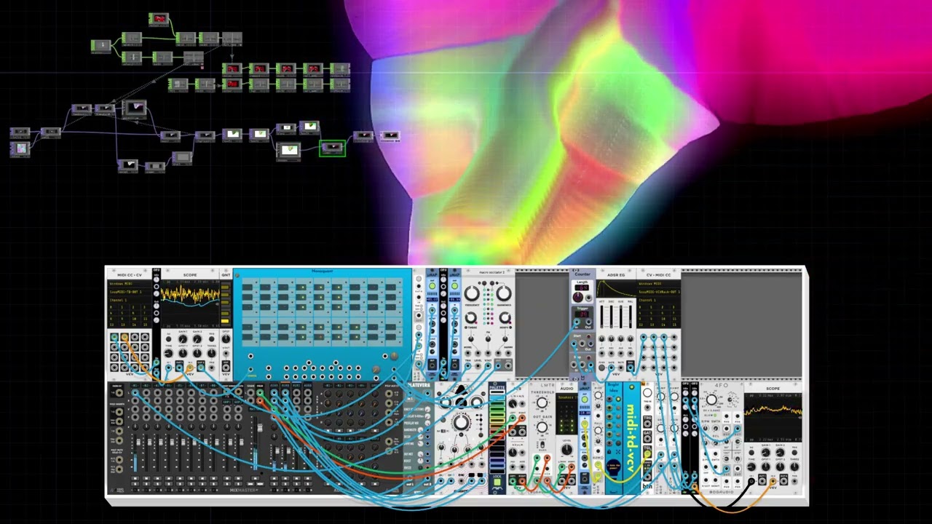Click the QNT module OFST knob
The image size is (932, 524).
coord(226,339)
